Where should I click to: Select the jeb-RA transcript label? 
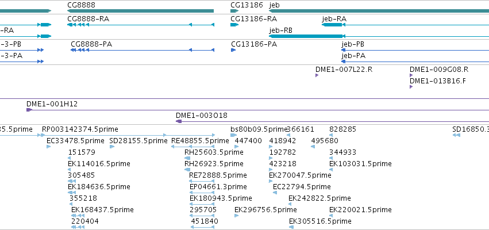point(334,19)
